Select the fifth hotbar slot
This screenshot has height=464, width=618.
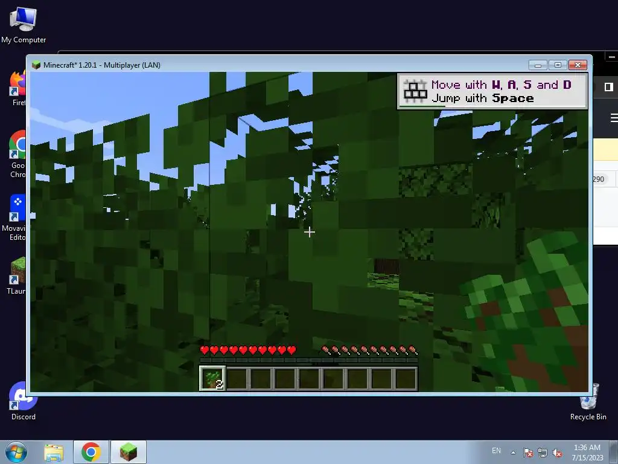(310, 379)
